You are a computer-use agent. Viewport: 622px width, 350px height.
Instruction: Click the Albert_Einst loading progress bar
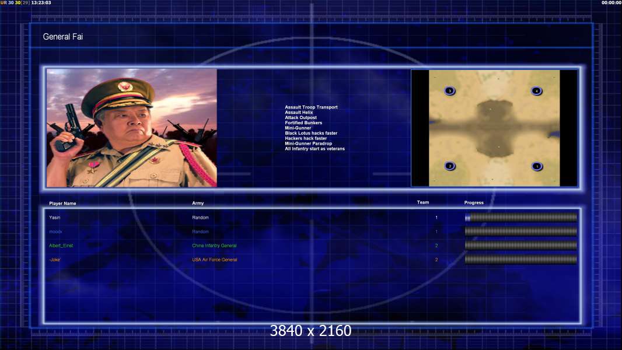(521, 246)
